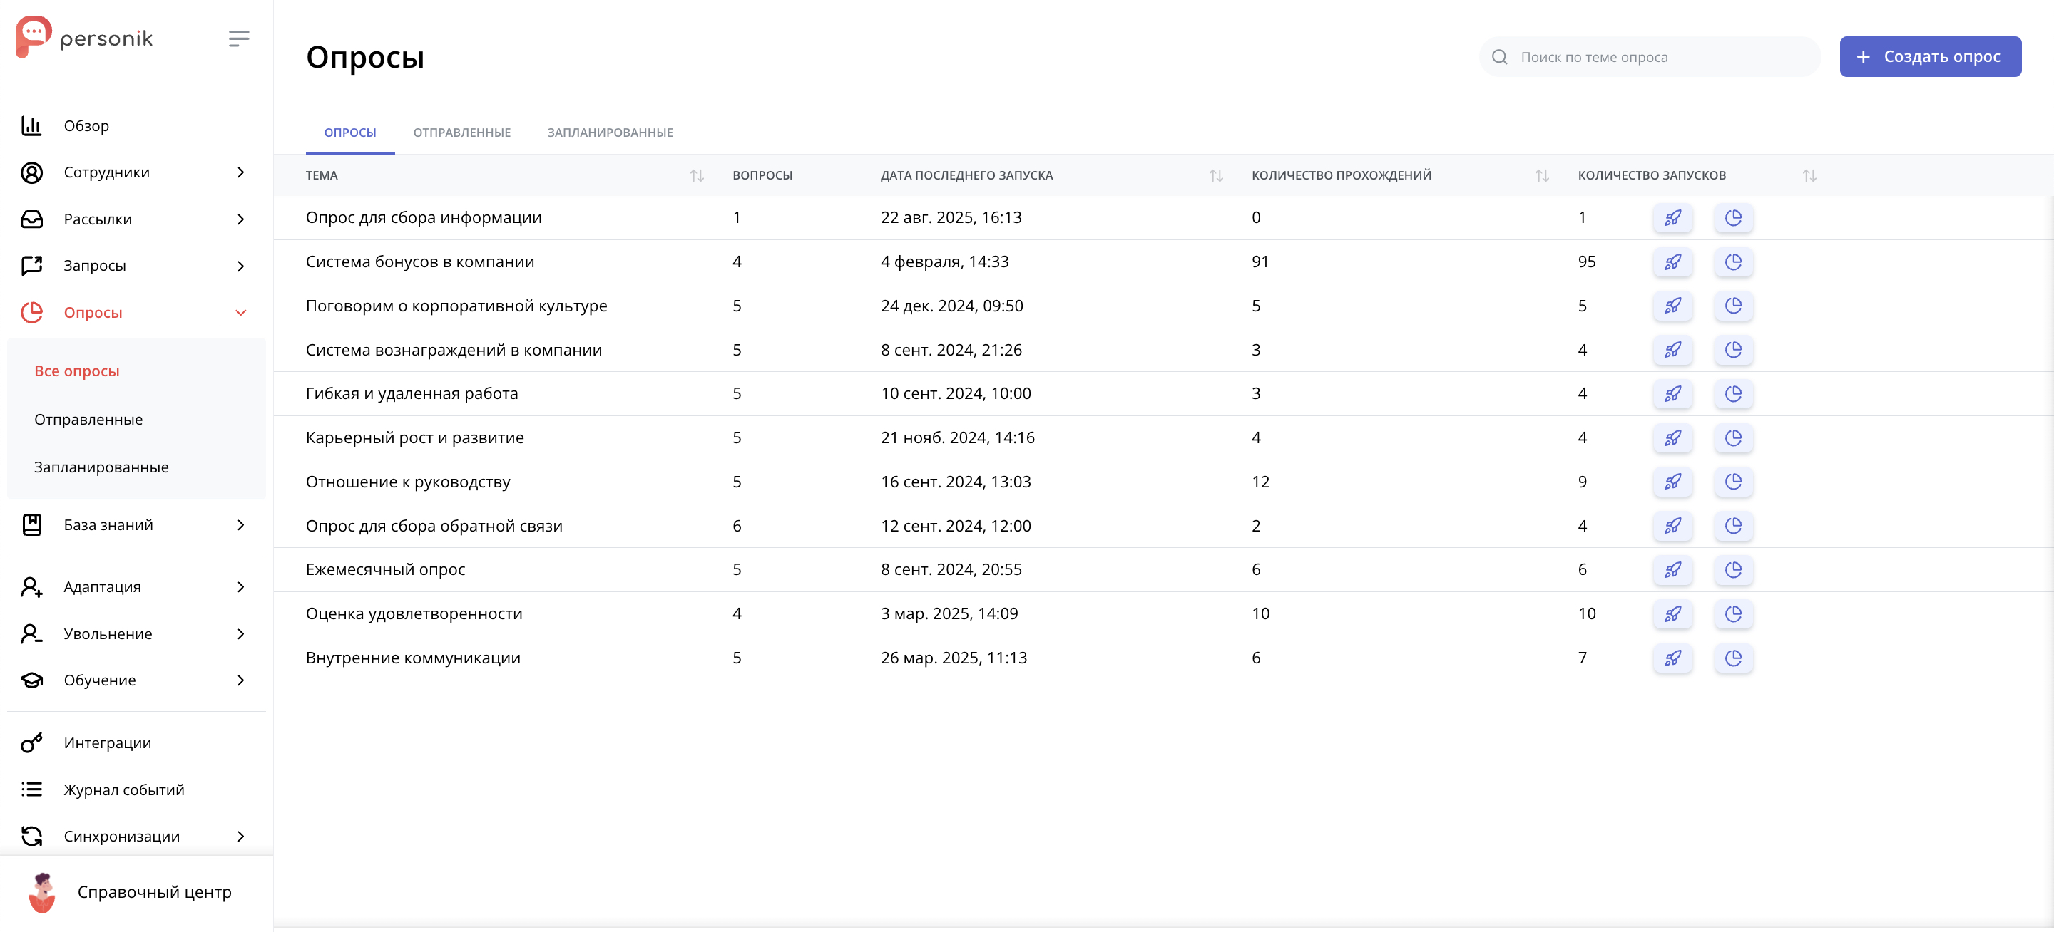
Task: Collapse the sidebar with the hamburger icon
Action: coord(238,38)
